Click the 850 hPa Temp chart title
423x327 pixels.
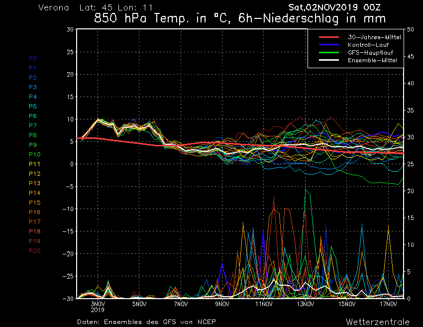(240, 18)
